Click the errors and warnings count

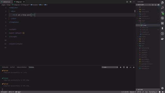click(18, 92)
